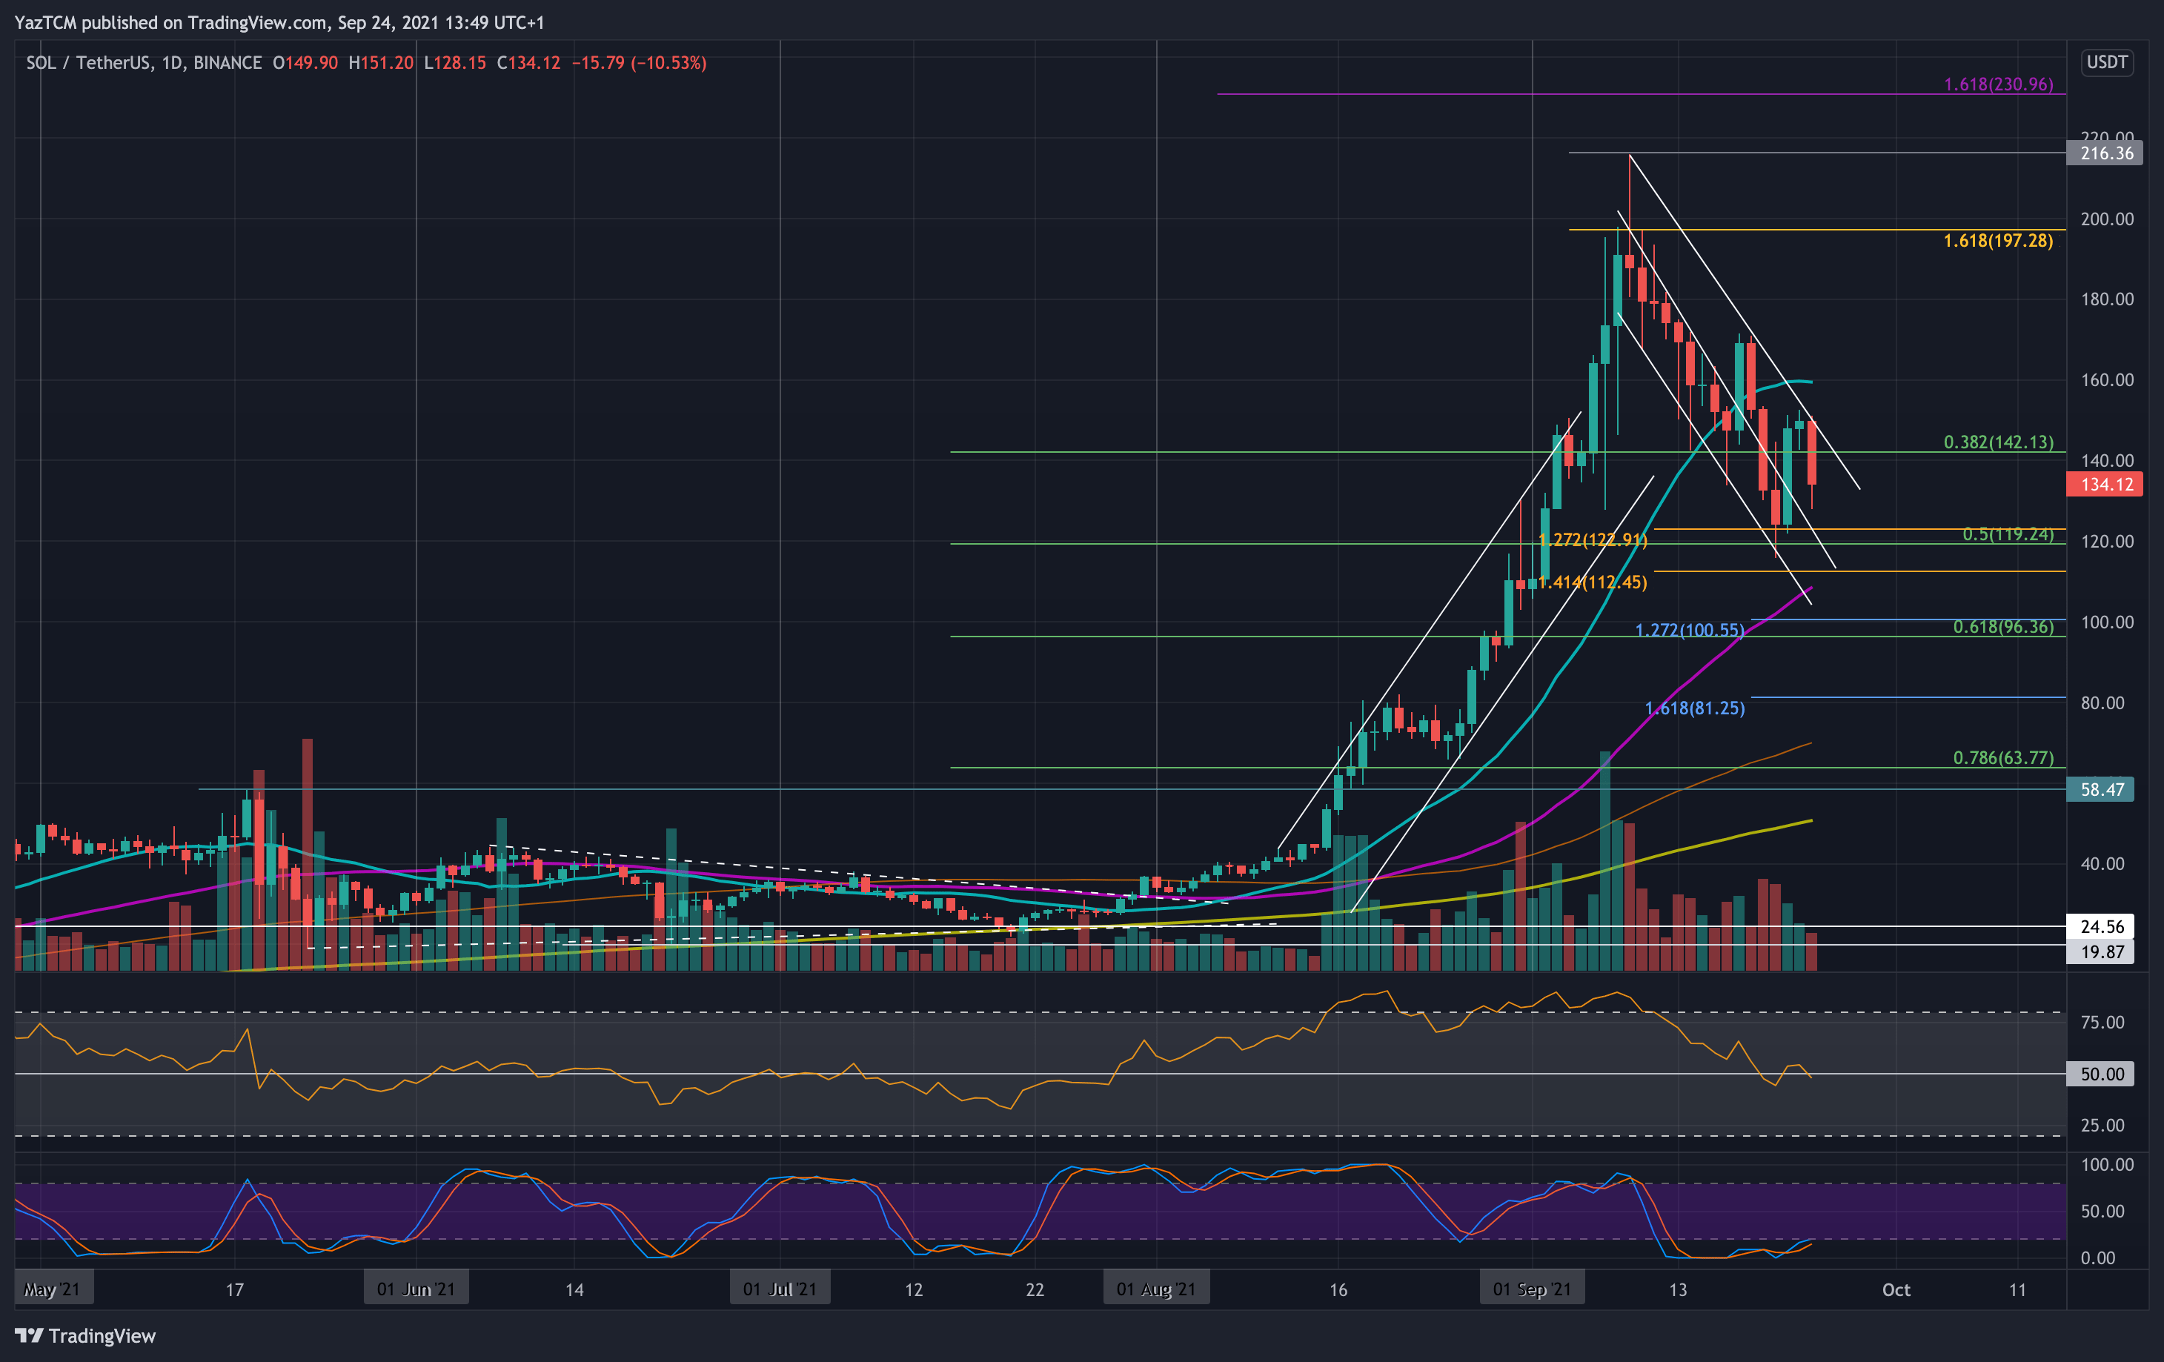Click the TradingView logo icon

[x=29, y=1335]
